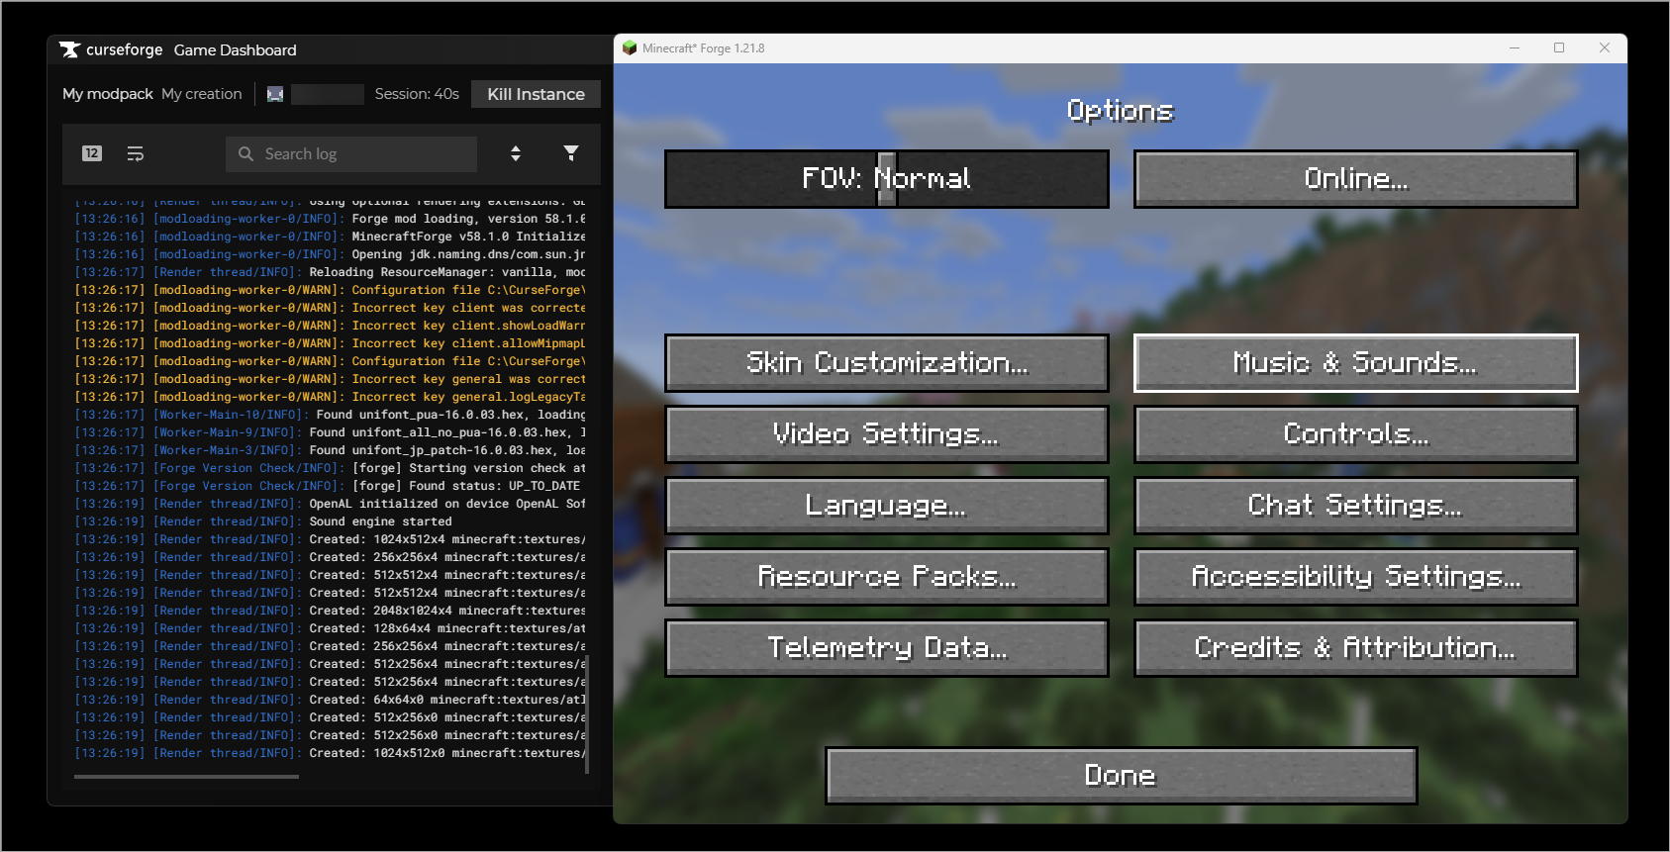Screen dimensions: 1670x852
Task: Select log line 'MinecraftForge v58.1.0 Initialize'
Action: pyautogui.click(x=331, y=237)
